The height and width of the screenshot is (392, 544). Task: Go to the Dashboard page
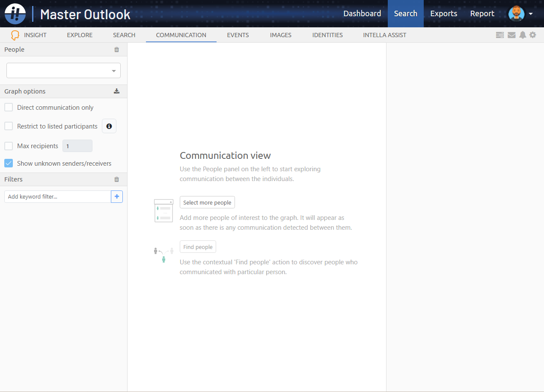(362, 13)
